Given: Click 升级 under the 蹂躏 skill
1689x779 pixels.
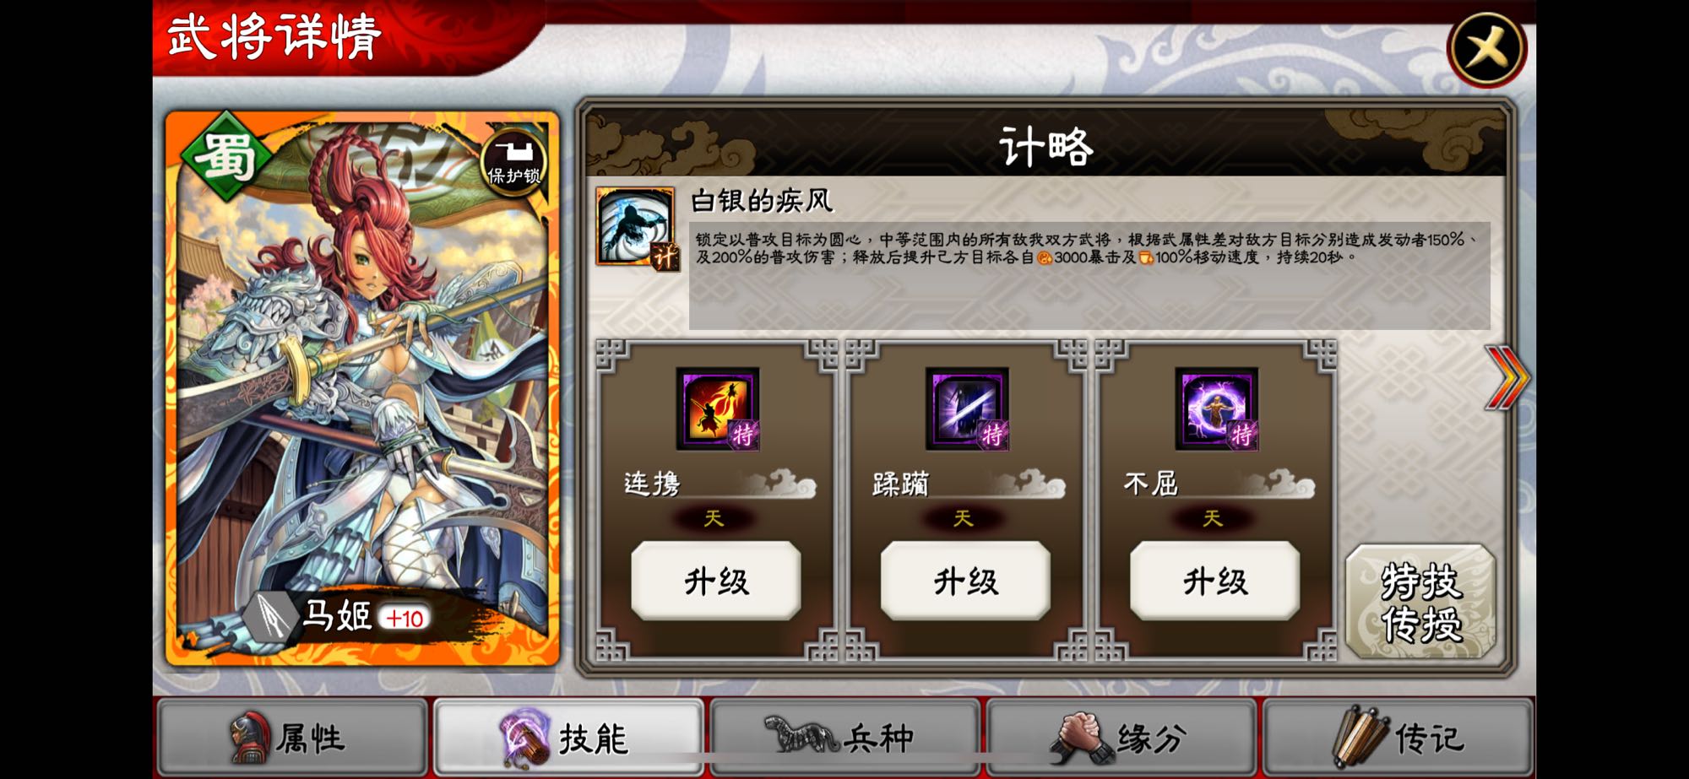Looking at the screenshot, I should (965, 581).
